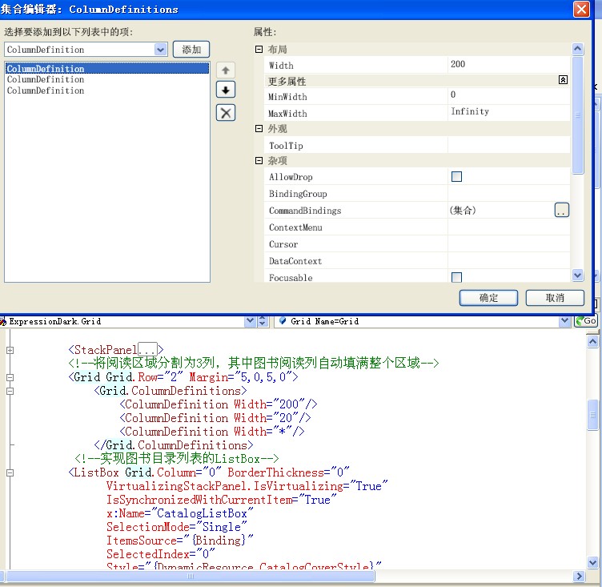The image size is (602, 587).
Task: Select the third ColumnDefinition list item
Action: 107,90
